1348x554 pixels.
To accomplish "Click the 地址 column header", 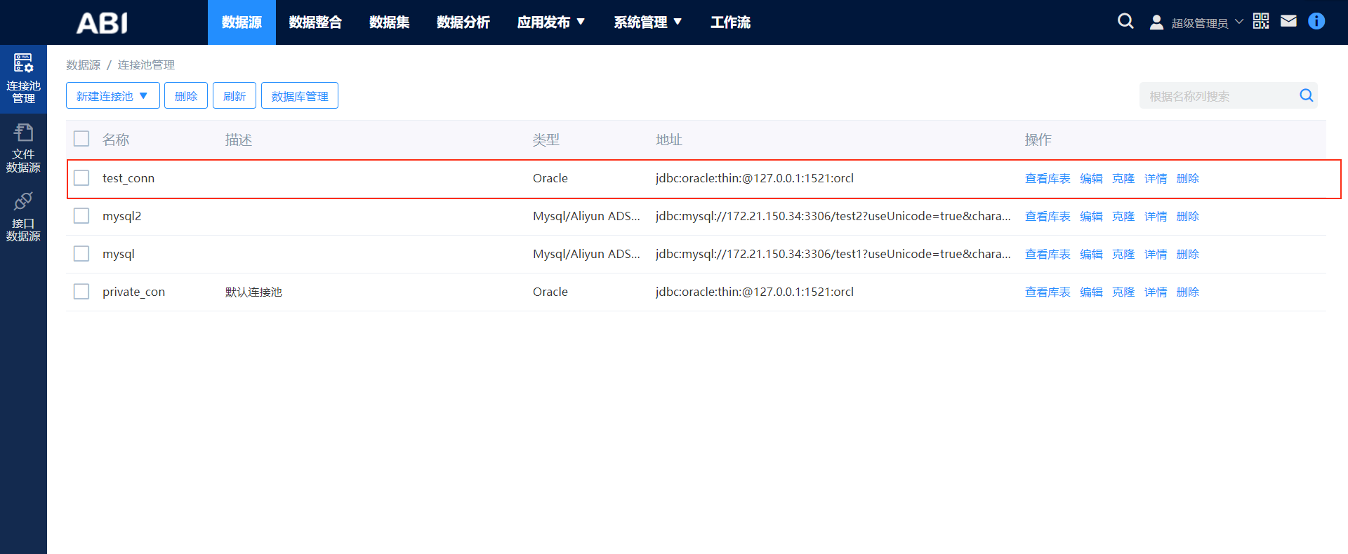I will tap(669, 140).
